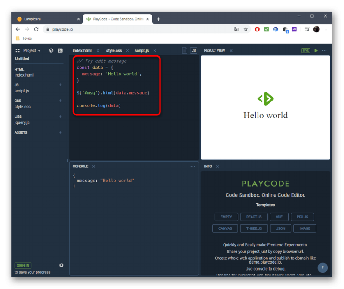Toggle LIVE reload mode

click(306, 50)
